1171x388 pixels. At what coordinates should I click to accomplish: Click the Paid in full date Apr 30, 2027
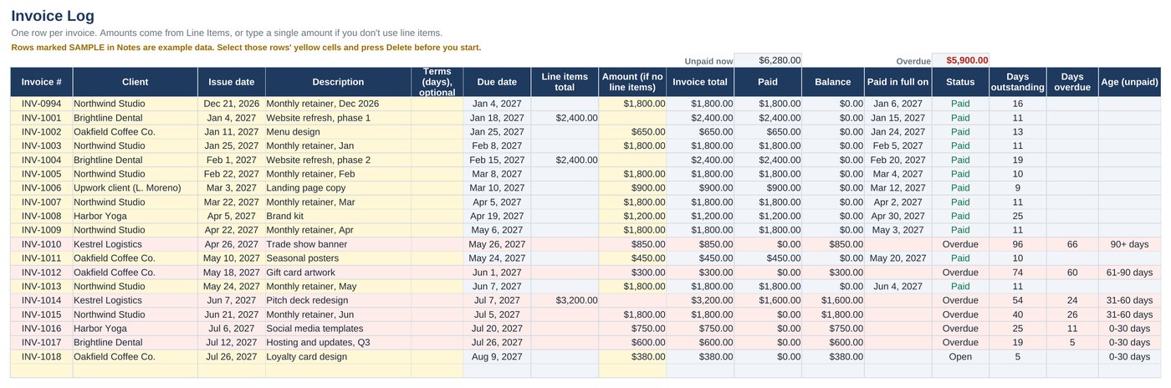point(897,216)
